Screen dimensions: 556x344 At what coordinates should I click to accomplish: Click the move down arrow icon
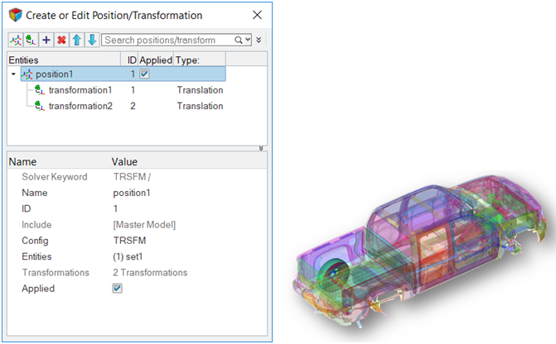(x=91, y=40)
